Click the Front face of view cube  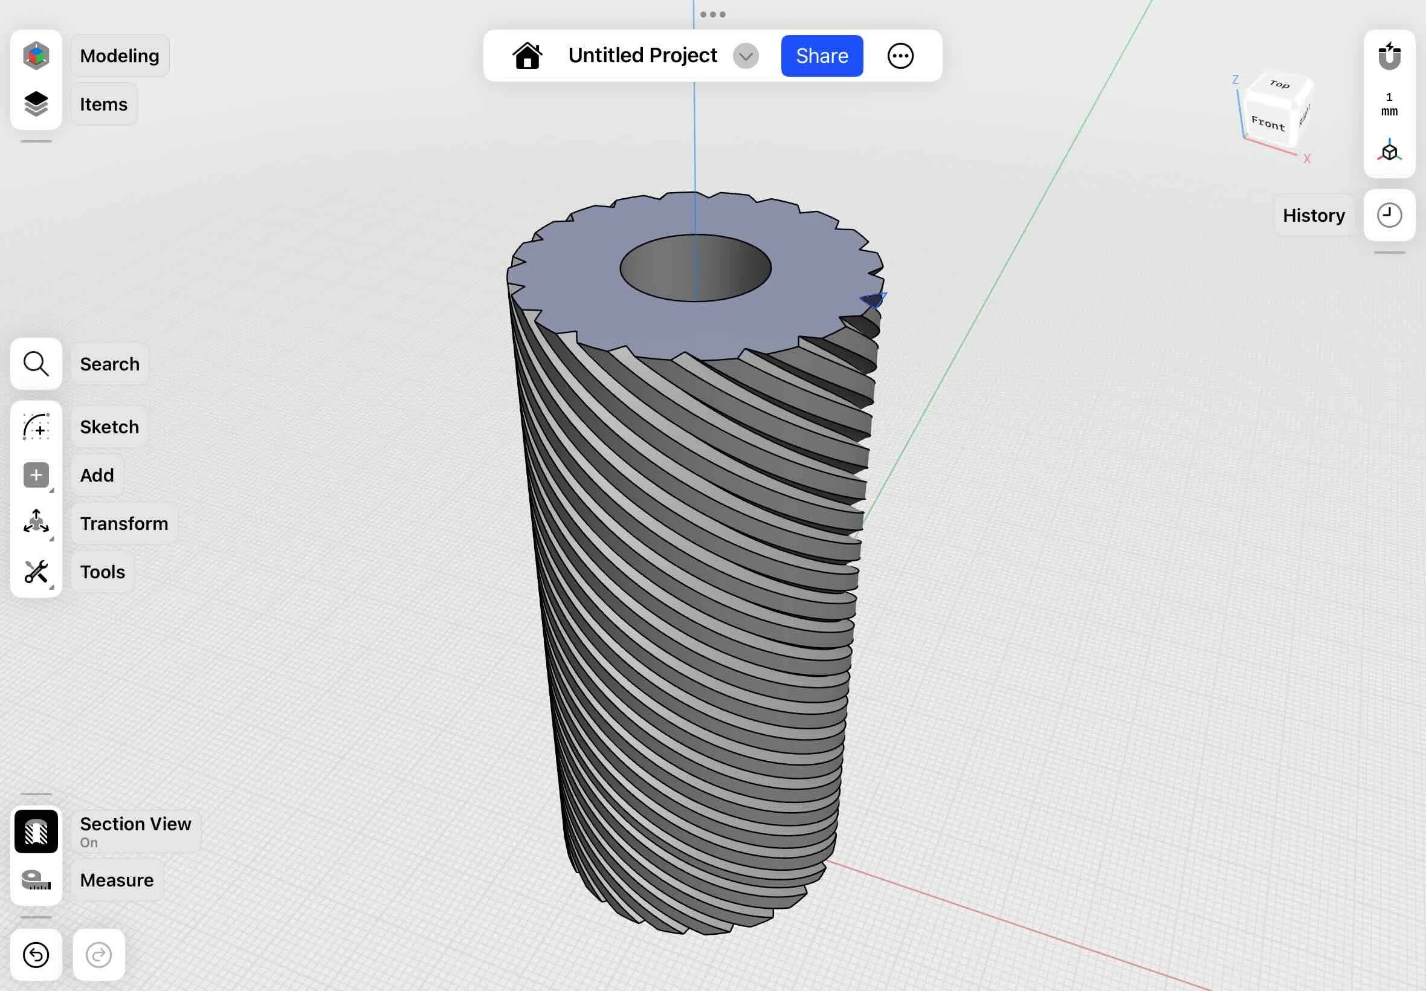(1267, 123)
